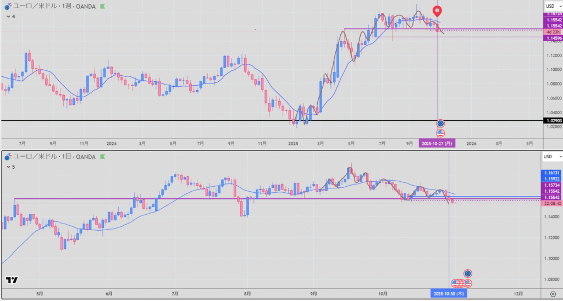Collapse the daily chart's indicator legend showing 5
563x301 pixels.
pos(7,166)
